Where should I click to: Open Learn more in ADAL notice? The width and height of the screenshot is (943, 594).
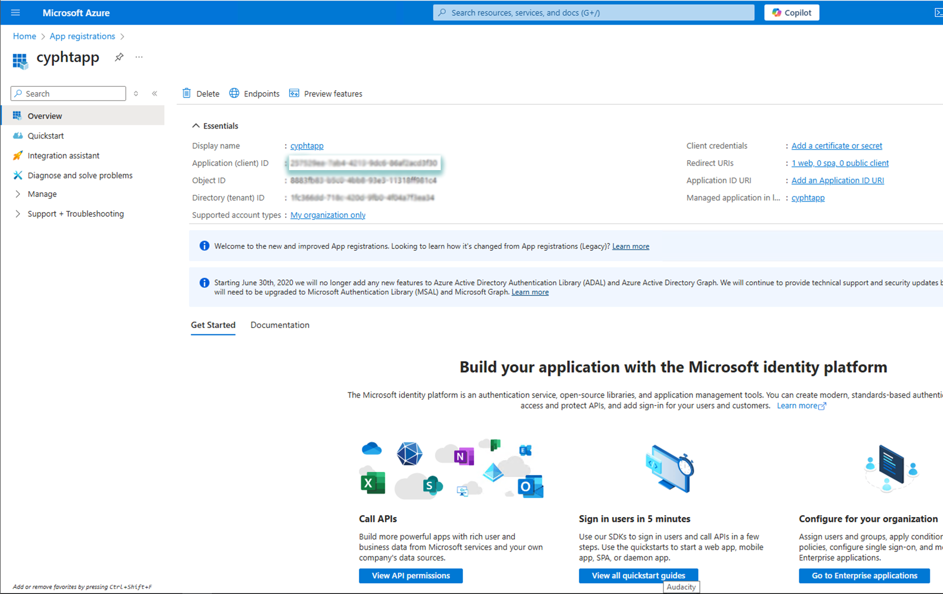(530, 292)
